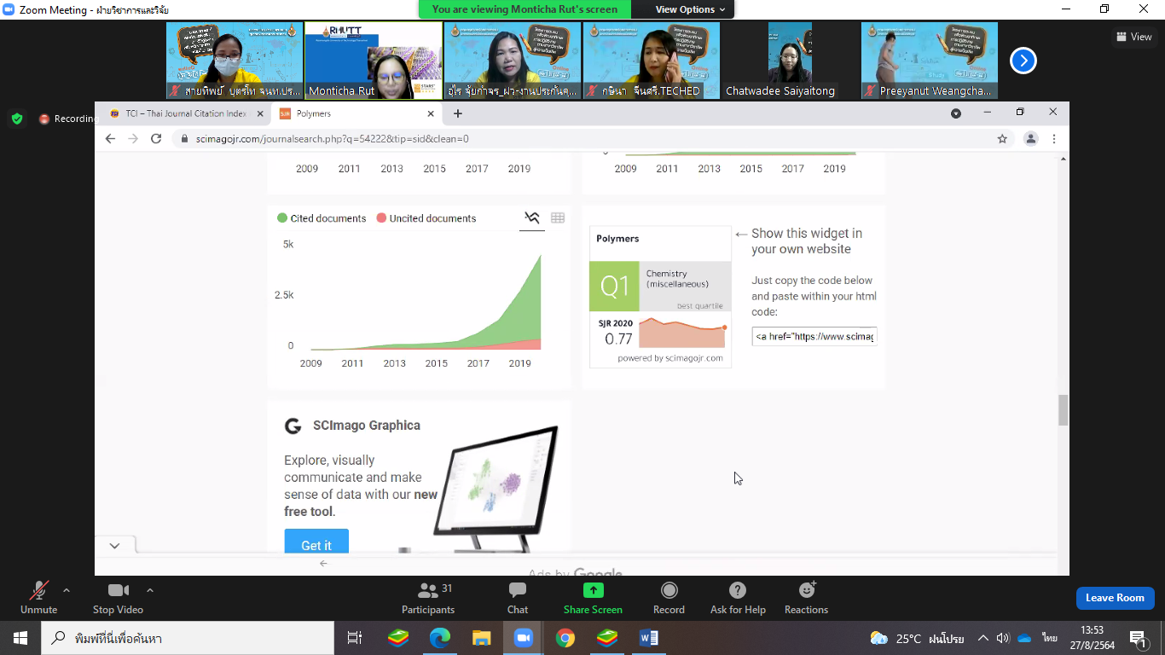1165x655 pixels.
Task: Click the green encryption shield icon
Action: 17,119
